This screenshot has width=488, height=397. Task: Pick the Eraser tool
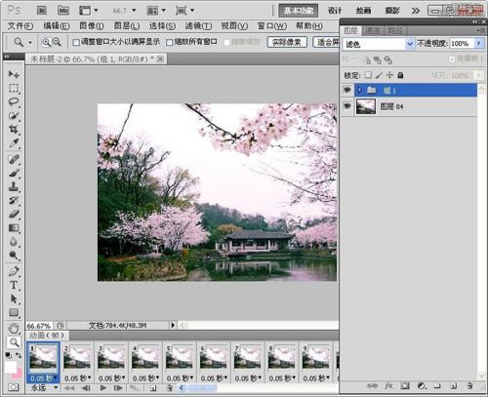pyautogui.click(x=14, y=215)
